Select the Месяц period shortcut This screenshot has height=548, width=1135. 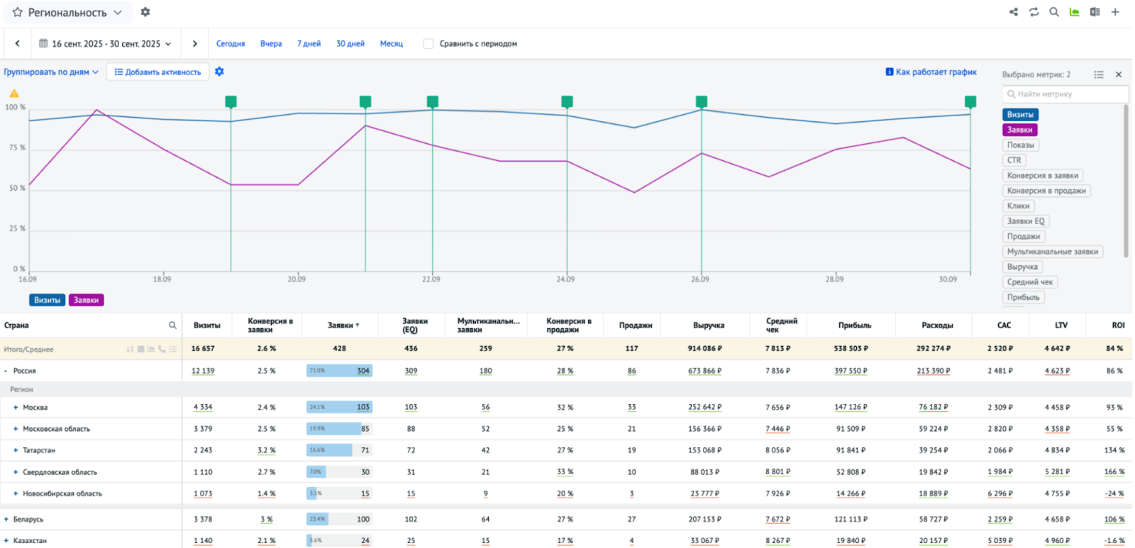(391, 44)
